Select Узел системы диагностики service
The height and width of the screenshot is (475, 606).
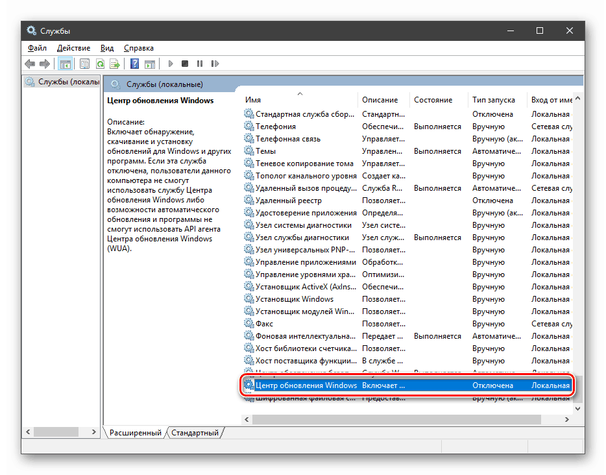click(x=407, y=225)
